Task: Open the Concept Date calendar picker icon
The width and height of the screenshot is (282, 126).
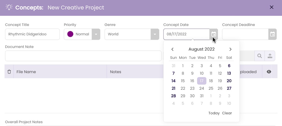Action: [x=213, y=34]
